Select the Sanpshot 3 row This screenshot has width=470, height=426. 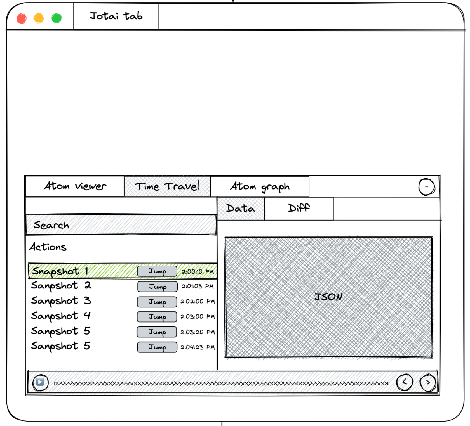[x=123, y=301]
